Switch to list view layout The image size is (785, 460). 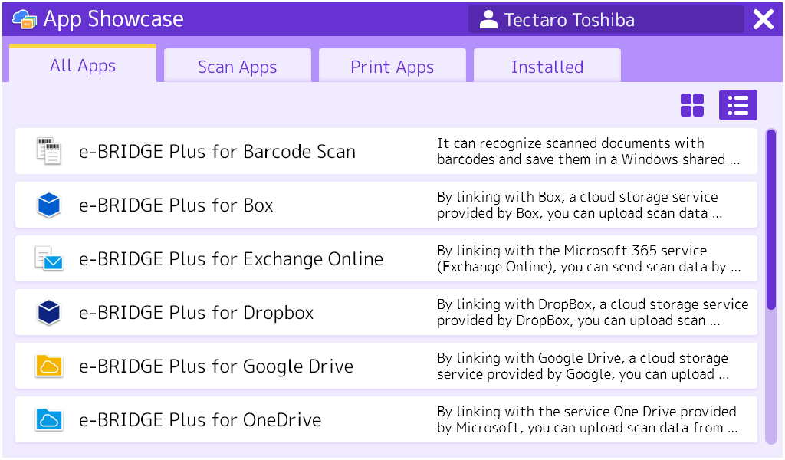click(737, 105)
